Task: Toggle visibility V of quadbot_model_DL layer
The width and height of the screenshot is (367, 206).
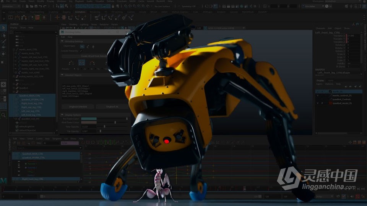Action: click(x=318, y=103)
